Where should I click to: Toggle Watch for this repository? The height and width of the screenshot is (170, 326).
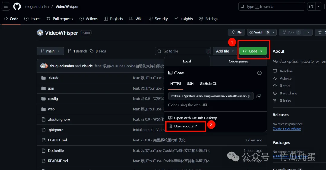(x=258, y=32)
